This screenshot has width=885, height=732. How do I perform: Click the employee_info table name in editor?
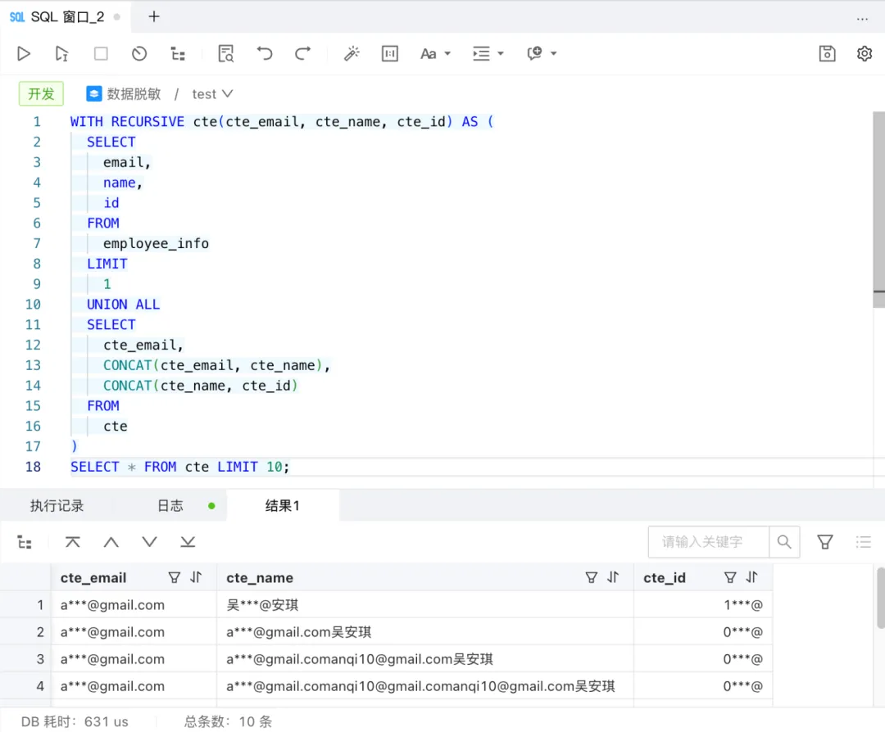coord(156,244)
